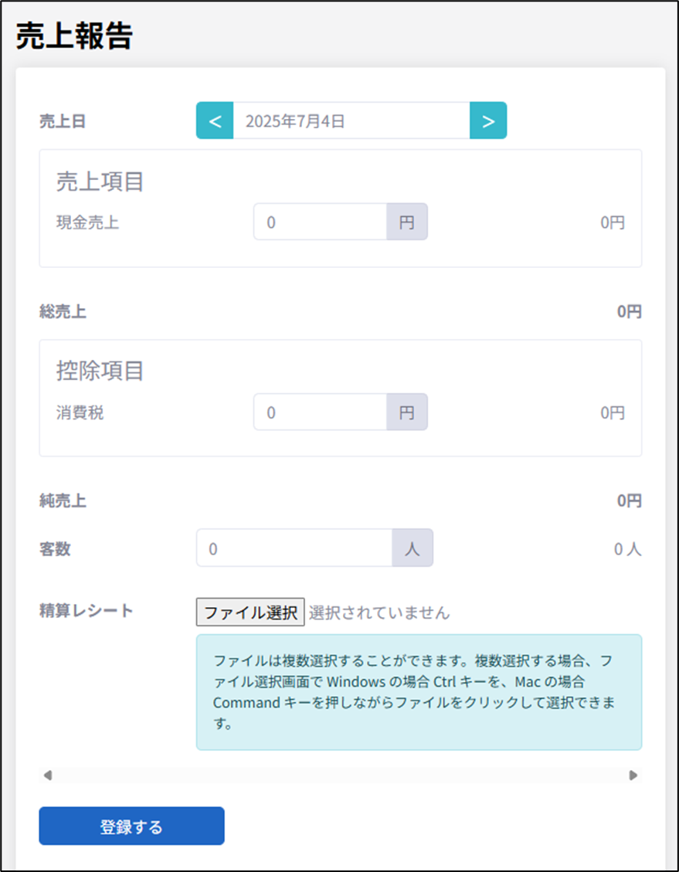Click the horizontal scrollbar left arrow
679x872 pixels.
point(47,775)
